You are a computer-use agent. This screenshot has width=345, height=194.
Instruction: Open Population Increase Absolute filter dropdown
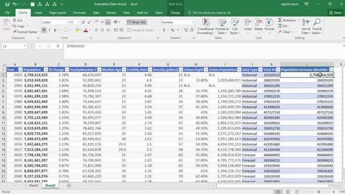pyautogui.click(x=332, y=70)
